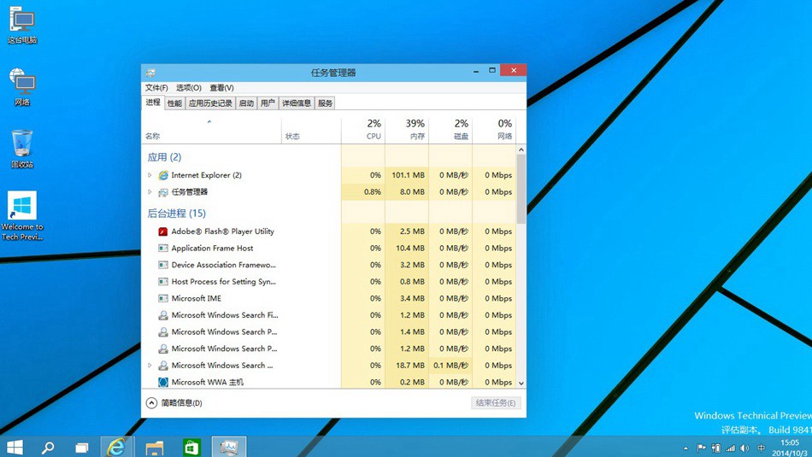Image resolution: width=812 pixels, height=457 pixels.
Task: Click the Windows Start button
Action: (x=15, y=447)
